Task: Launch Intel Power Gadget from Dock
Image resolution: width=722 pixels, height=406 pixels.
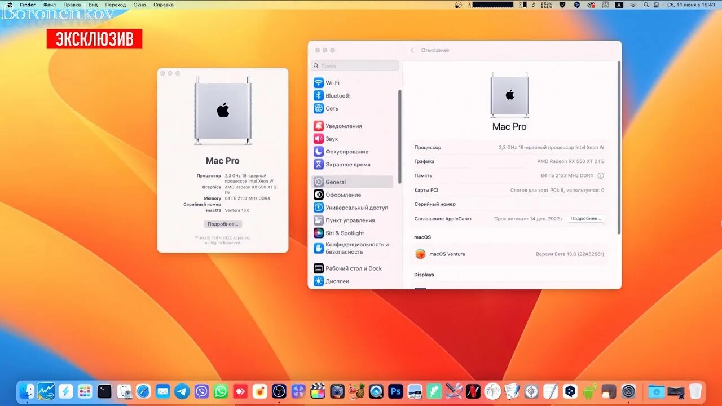Action: click(46, 391)
